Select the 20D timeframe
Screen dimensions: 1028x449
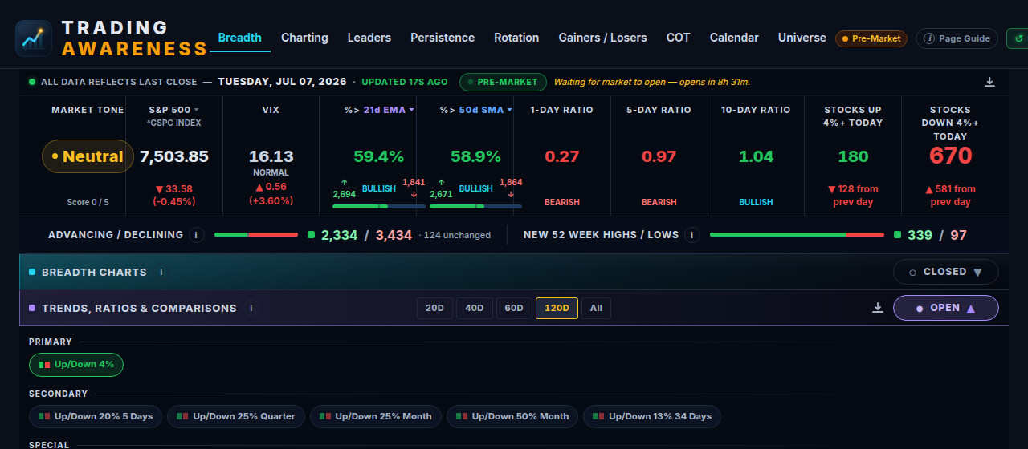[434, 308]
